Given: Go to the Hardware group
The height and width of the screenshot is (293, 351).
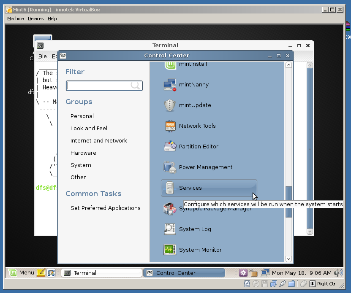Looking at the screenshot, I should (x=83, y=153).
